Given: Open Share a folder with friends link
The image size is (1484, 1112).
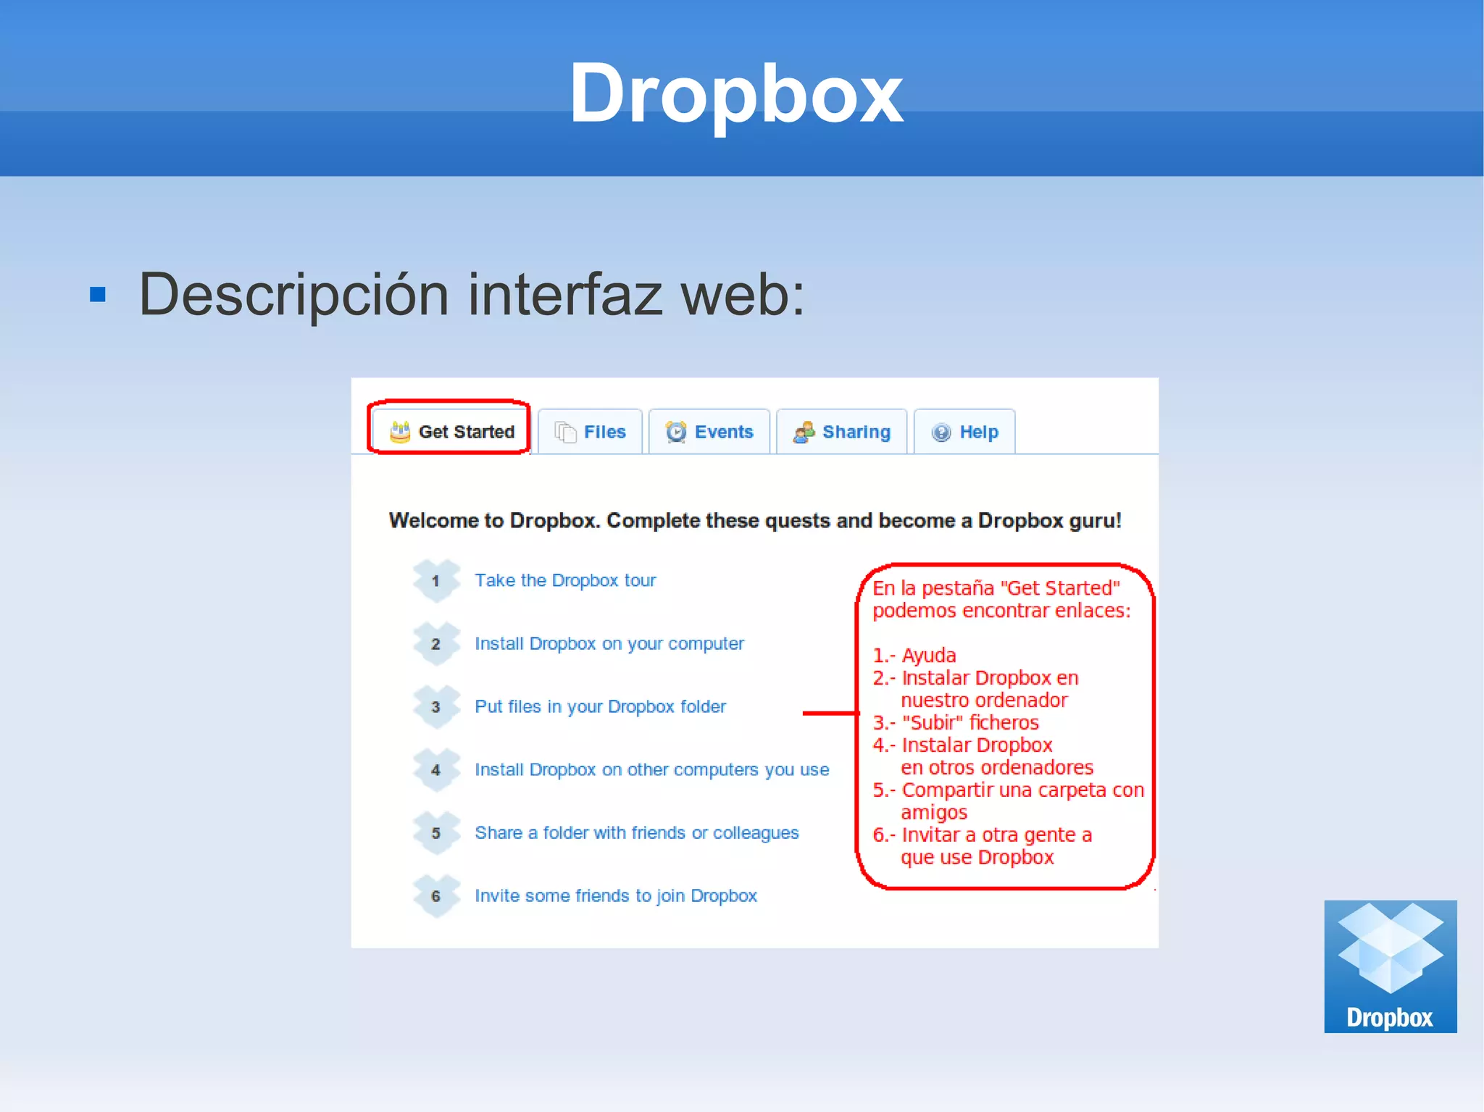Looking at the screenshot, I should click(637, 833).
